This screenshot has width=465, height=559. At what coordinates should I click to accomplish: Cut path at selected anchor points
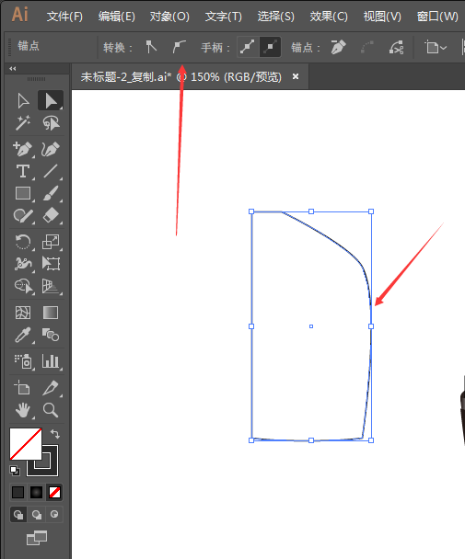396,47
